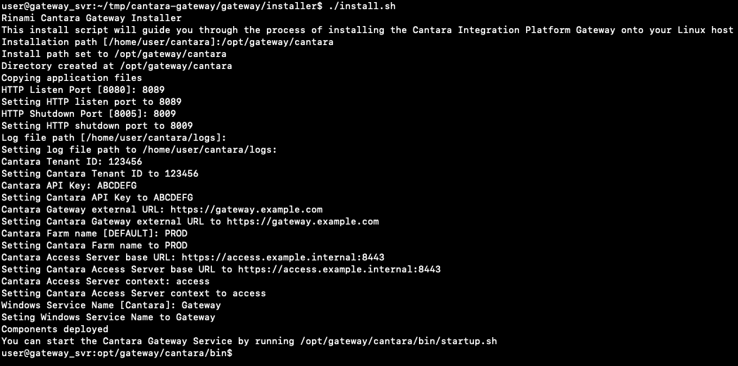
Task: Click the 'Install path set to /opt/gateway/cantara' line
Action: pos(114,53)
